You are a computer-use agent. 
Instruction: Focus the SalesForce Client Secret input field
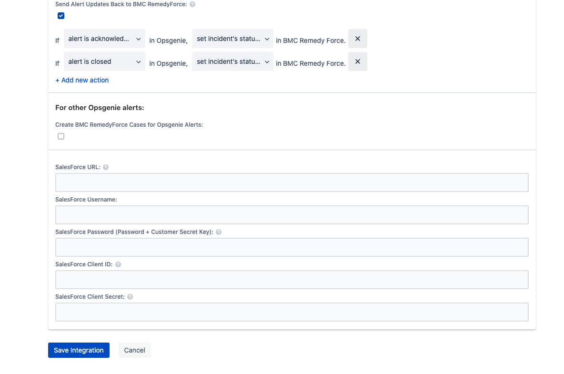coord(292,312)
